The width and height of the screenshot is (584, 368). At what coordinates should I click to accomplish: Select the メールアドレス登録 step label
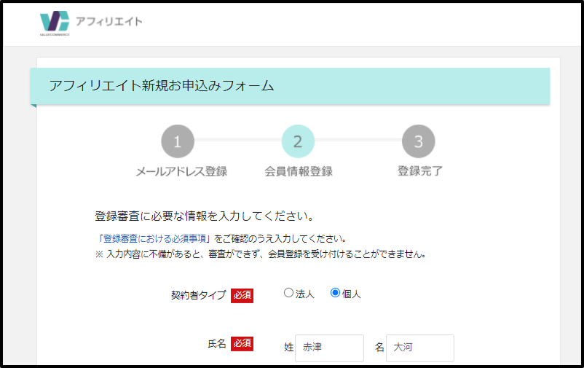point(181,172)
